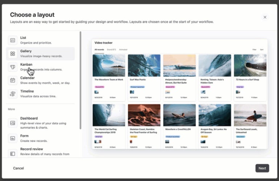Select the Dashboard layout icon
The image size is (279, 181).
(x=13, y=123)
